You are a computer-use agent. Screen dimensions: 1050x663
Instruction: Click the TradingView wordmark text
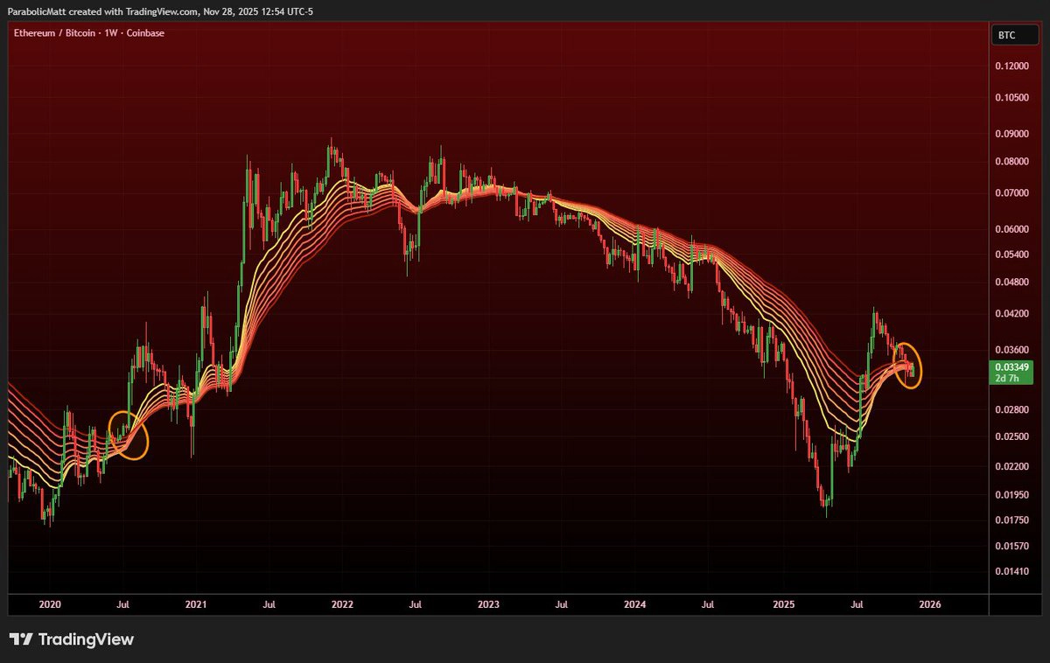point(86,639)
